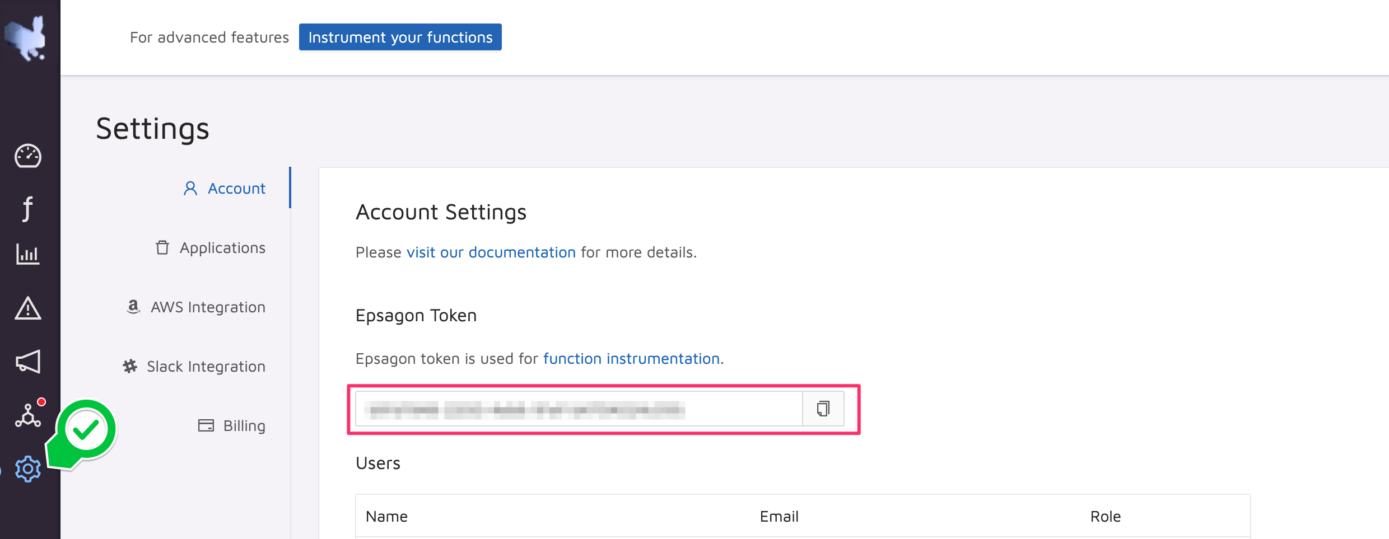
Task: Open the function instrumentation link
Action: 632,359
